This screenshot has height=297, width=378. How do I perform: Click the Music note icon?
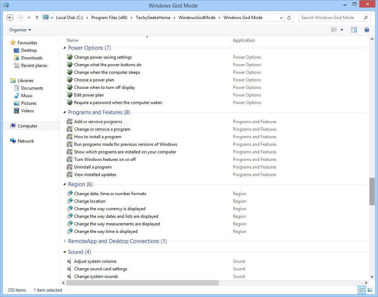point(17,95)
